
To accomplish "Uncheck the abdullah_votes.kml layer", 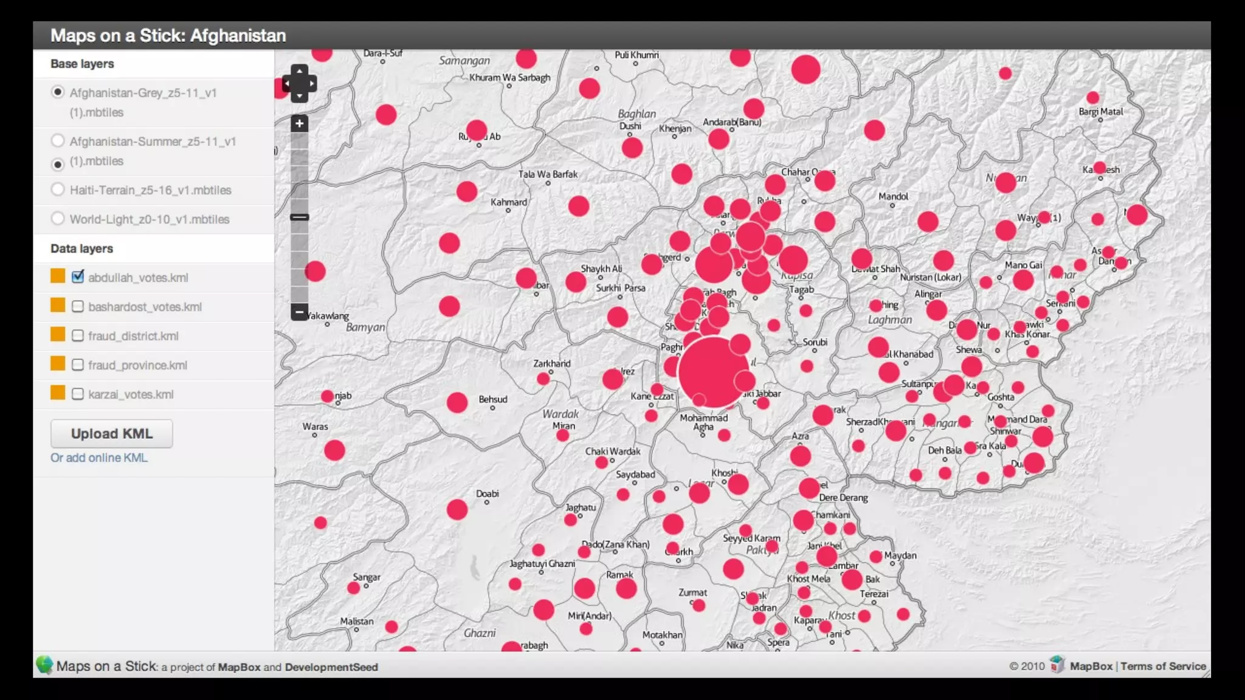I will coord(78,277).
